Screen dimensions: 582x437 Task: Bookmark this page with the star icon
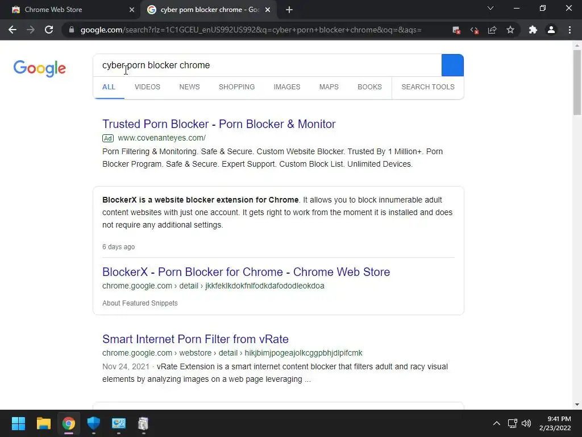point(510,30)
